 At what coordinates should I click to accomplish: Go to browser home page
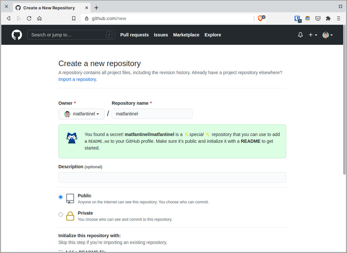pos(39,18)
